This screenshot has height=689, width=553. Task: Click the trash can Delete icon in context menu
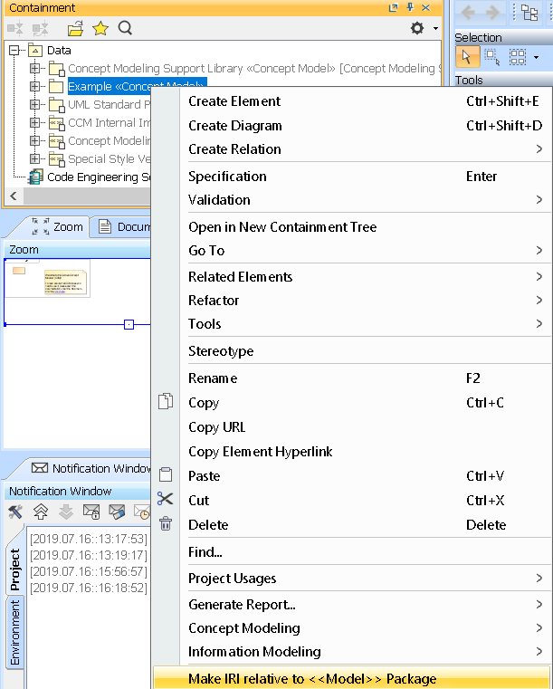click(166, 523)
